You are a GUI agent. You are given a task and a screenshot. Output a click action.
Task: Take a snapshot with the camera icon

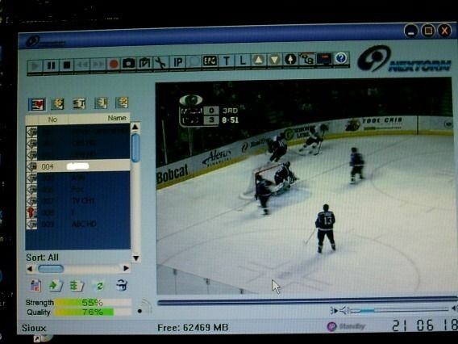(128, 63)
